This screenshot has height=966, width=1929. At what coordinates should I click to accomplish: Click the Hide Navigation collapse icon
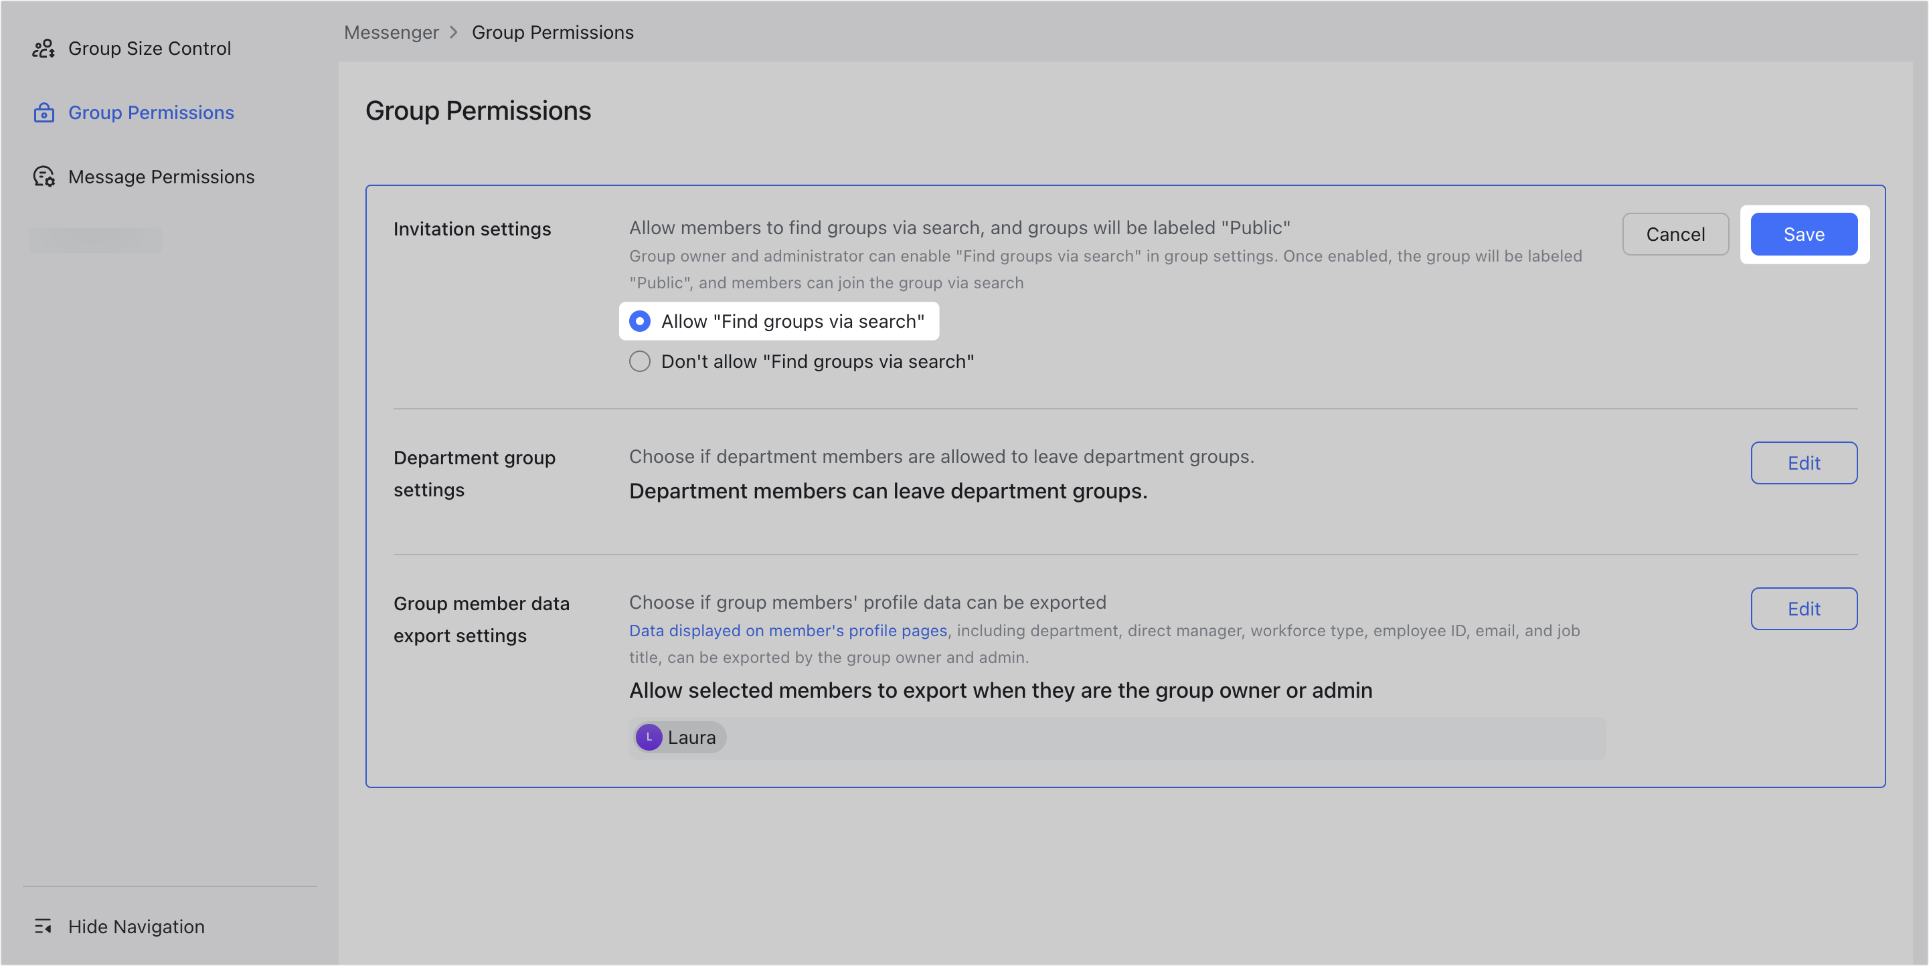(x=43, y=927)
